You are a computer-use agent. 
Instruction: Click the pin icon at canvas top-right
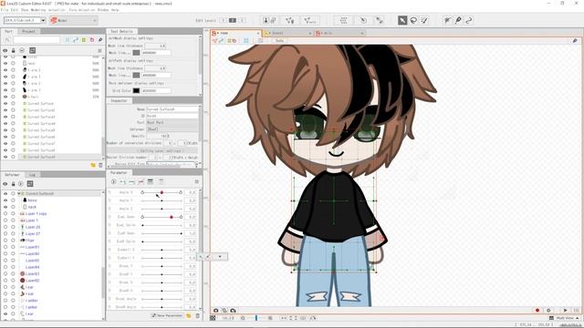[x=575, y=40]
